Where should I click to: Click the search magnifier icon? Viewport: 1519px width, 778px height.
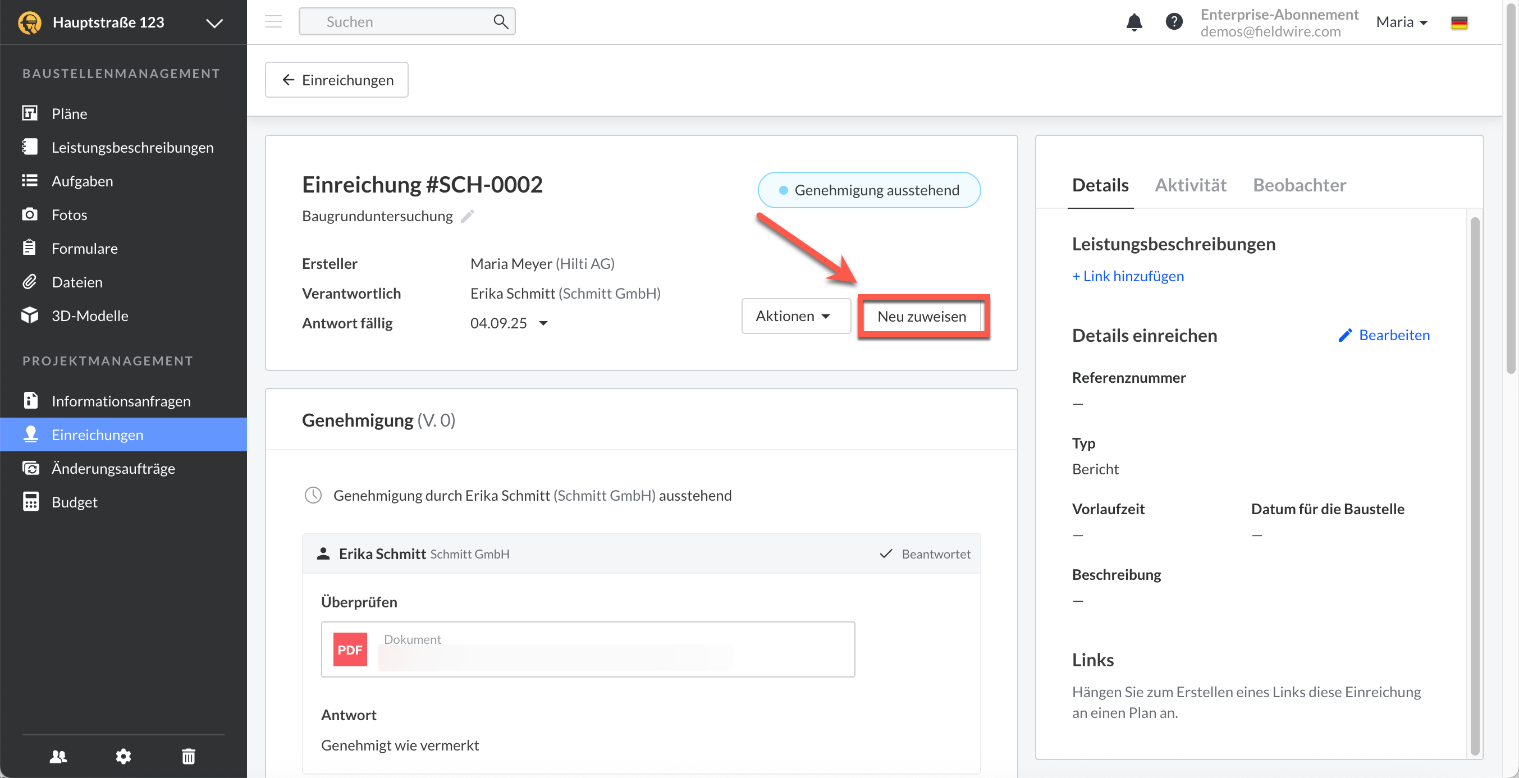pos(500,22)
